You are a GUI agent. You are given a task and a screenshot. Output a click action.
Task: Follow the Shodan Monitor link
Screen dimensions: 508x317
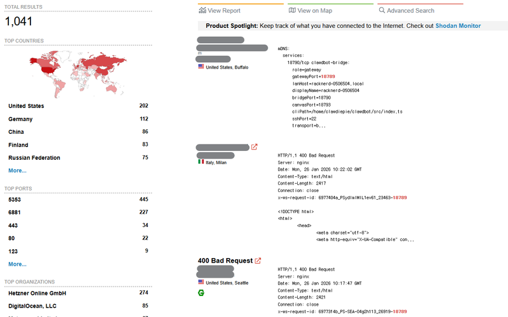pos(458,26)
